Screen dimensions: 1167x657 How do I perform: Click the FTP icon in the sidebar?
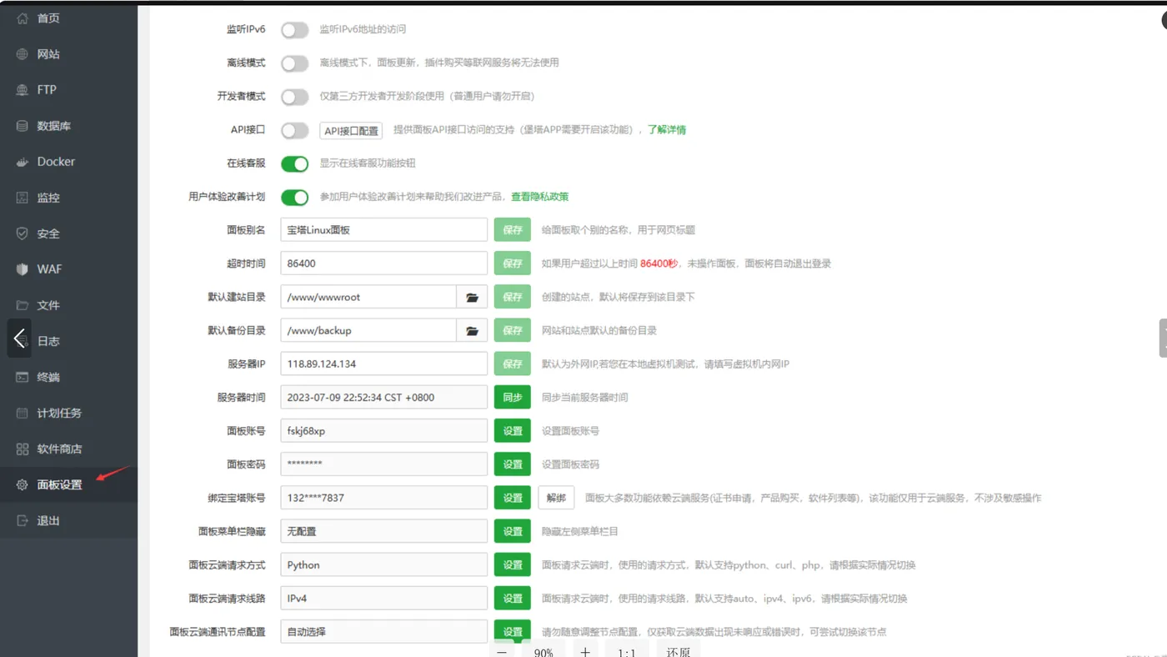(x=23, y=90)
